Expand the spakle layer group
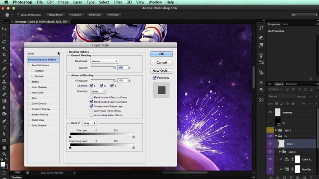319x179 pixels. coord(280,152)
